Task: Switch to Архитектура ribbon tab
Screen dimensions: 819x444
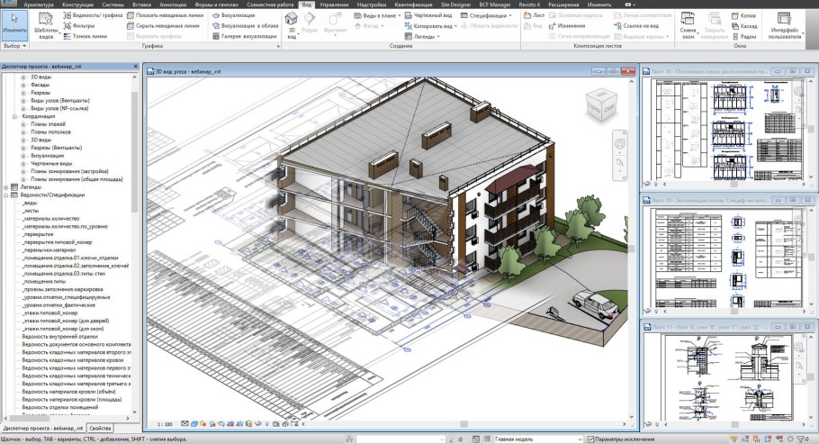Action: [39, 5]
